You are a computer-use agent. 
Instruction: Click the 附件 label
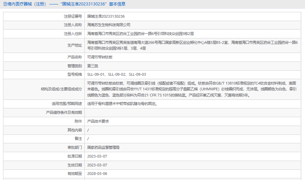[x=78, y=121]
